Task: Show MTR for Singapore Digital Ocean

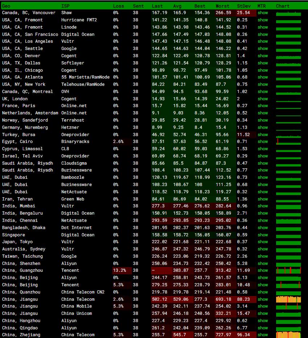Action: [x=263, y=235]
